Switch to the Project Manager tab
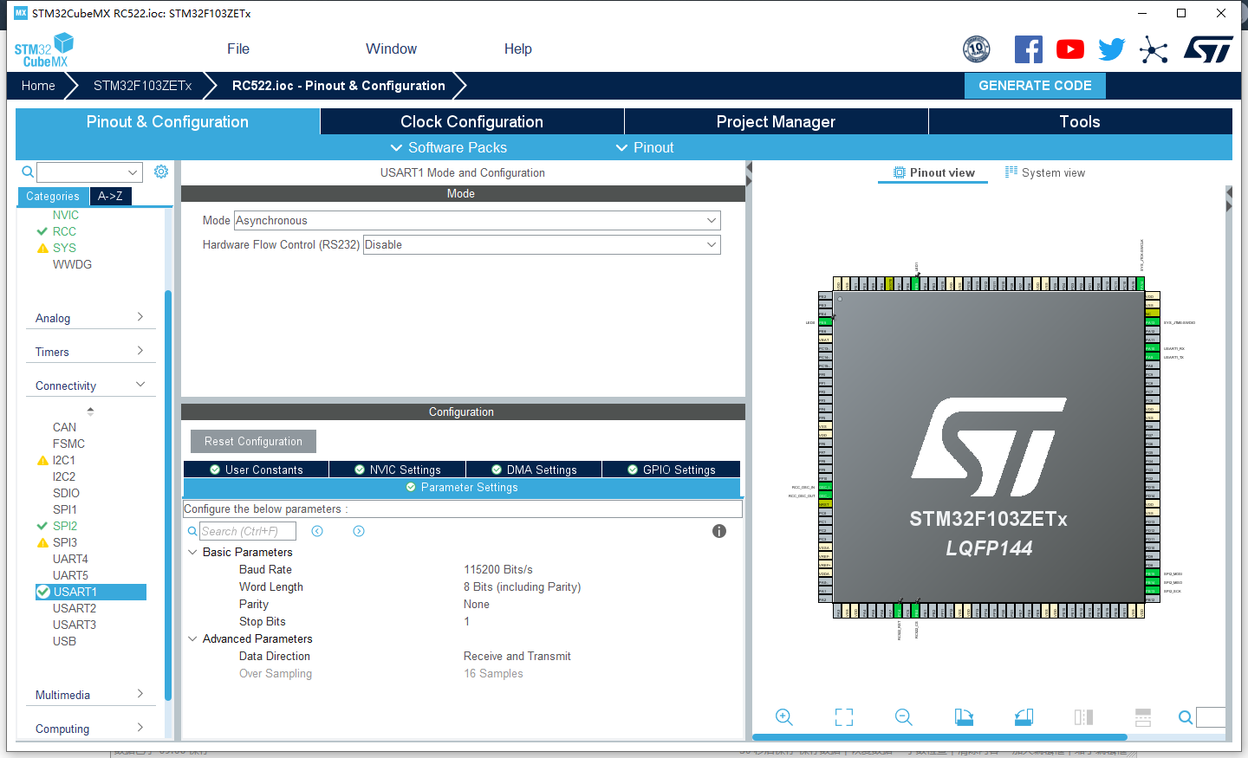This screenshot has height=758, width=1248. point(777,121)
